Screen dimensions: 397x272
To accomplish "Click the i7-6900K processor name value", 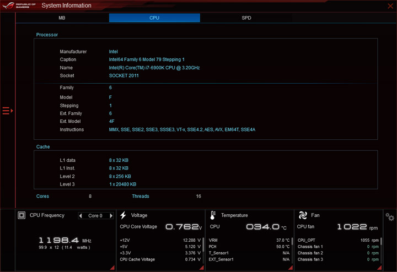I will (154, 68).
